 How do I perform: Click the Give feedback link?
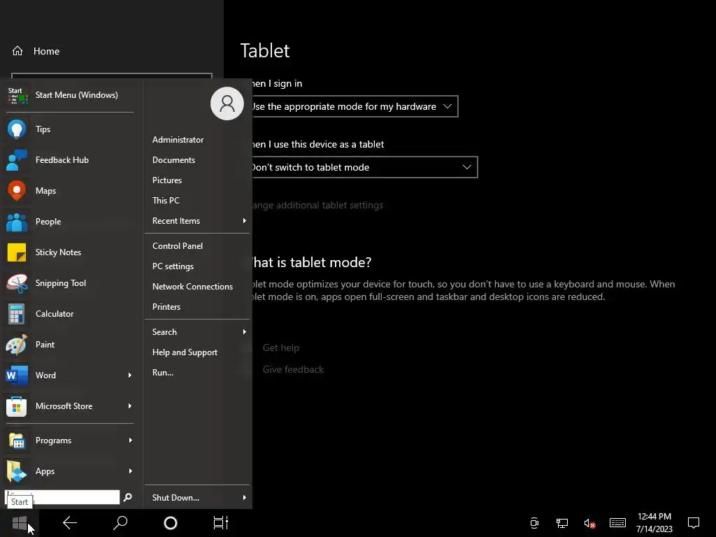(293, 369)
